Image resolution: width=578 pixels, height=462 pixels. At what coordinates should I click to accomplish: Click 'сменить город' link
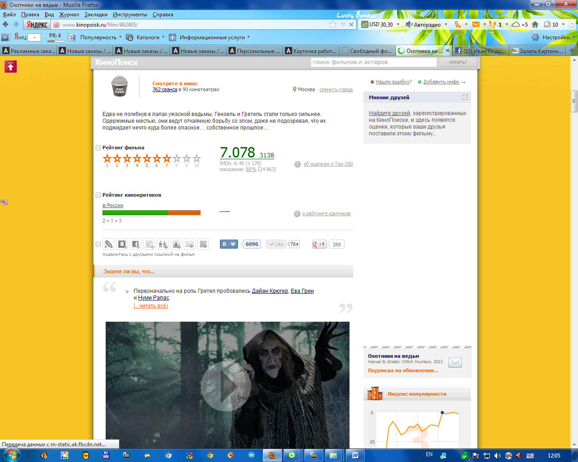336,89
